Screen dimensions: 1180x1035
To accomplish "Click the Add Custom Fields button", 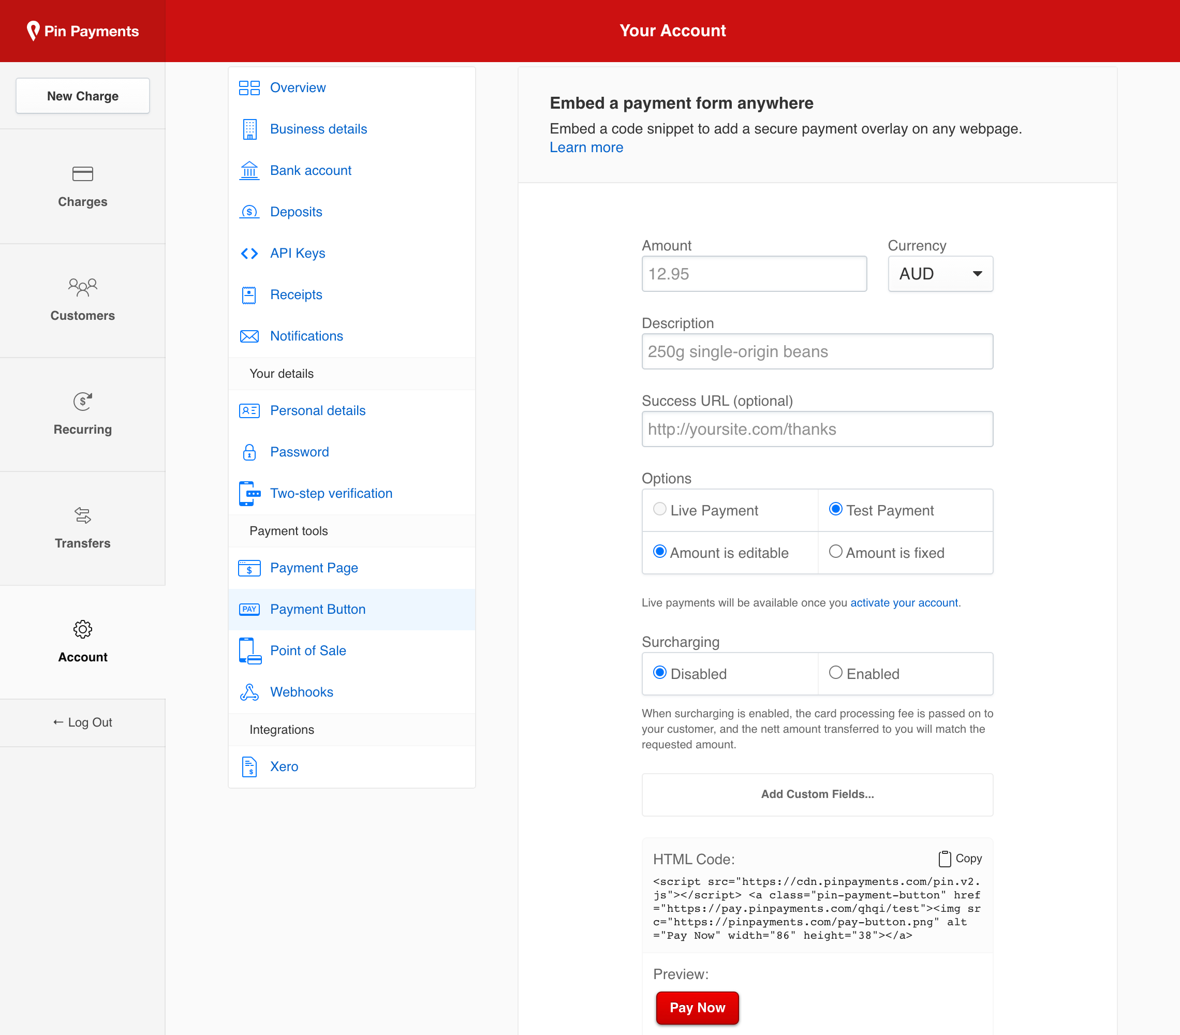I will 817,794.
